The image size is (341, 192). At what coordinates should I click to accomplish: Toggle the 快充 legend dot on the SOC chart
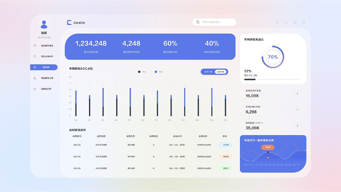click(139, 72)
